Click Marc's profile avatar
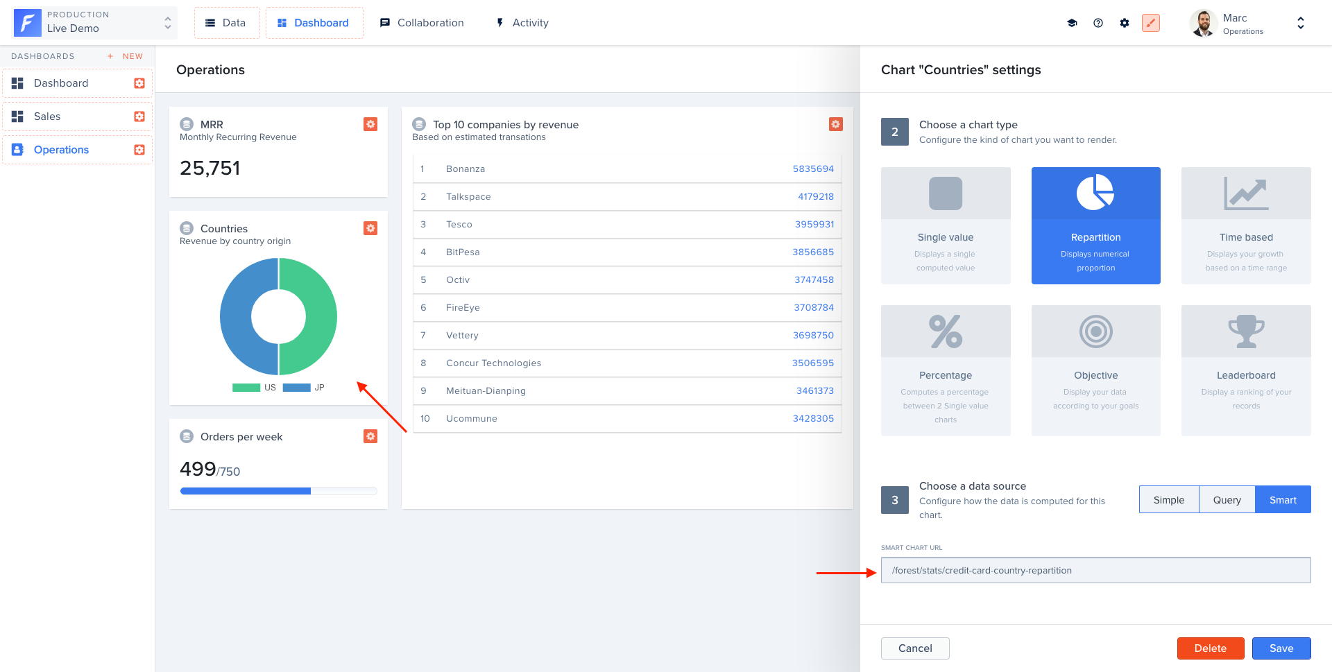The height and width of the screenshot is (672, 1332). pos(1204,23)
